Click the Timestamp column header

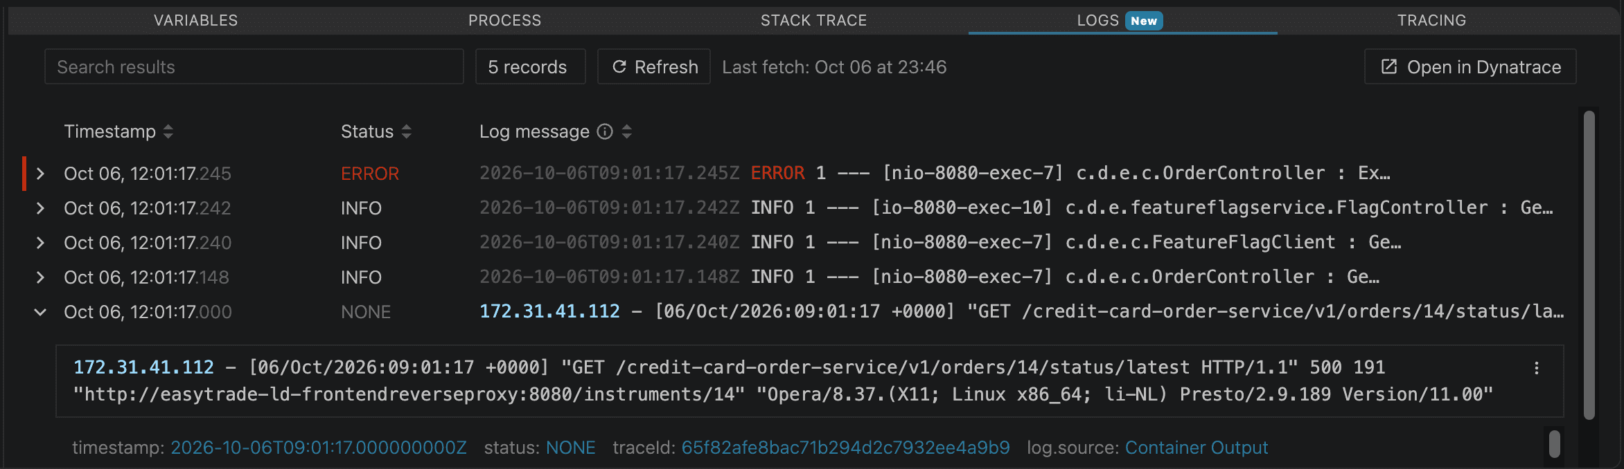point(110,131)
